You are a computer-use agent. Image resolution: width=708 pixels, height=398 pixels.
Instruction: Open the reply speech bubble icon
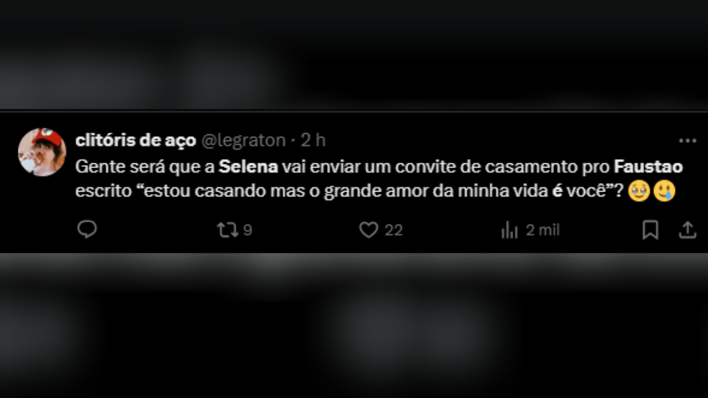click(x=87, y=229)
